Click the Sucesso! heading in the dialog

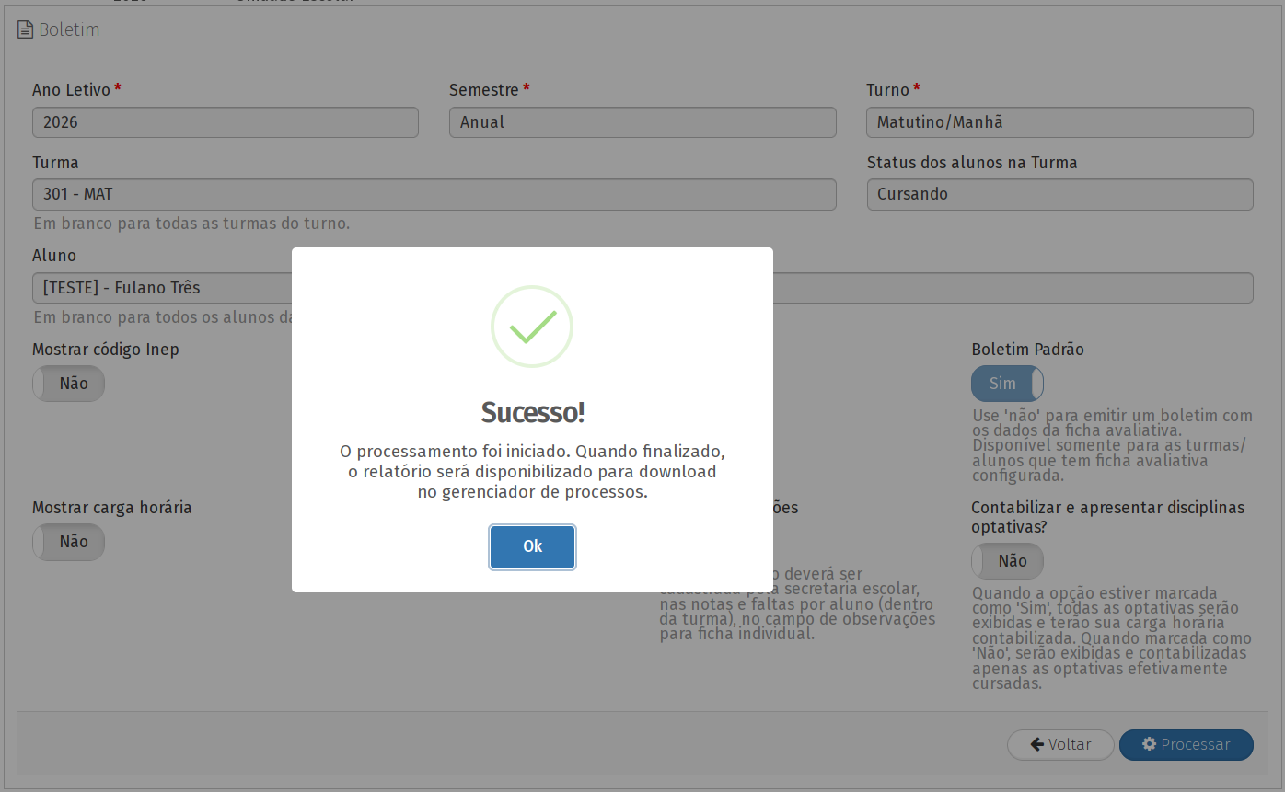click(x=532, y=413)
